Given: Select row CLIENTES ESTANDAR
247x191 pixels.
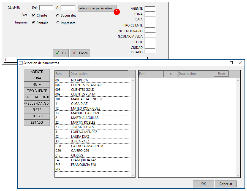Looking at the screenshot, I should click(93, 85).
